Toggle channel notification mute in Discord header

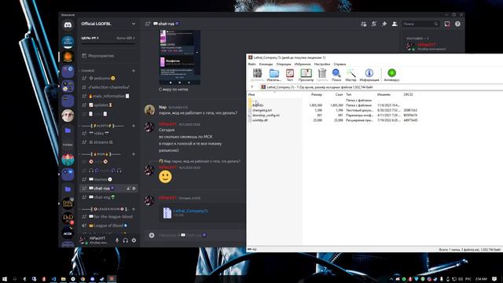pos(374,24)
